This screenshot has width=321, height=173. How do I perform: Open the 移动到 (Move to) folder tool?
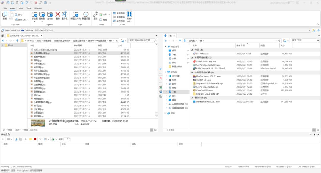[x=34, y=14]
